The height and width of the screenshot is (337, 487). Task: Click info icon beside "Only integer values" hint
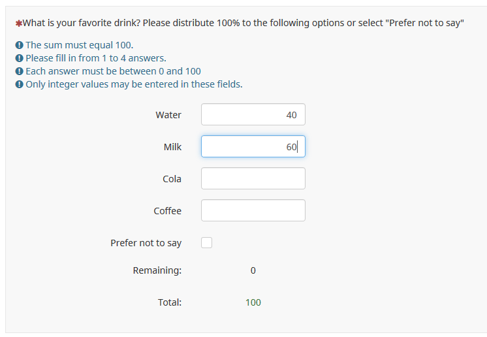coord(19,84)
